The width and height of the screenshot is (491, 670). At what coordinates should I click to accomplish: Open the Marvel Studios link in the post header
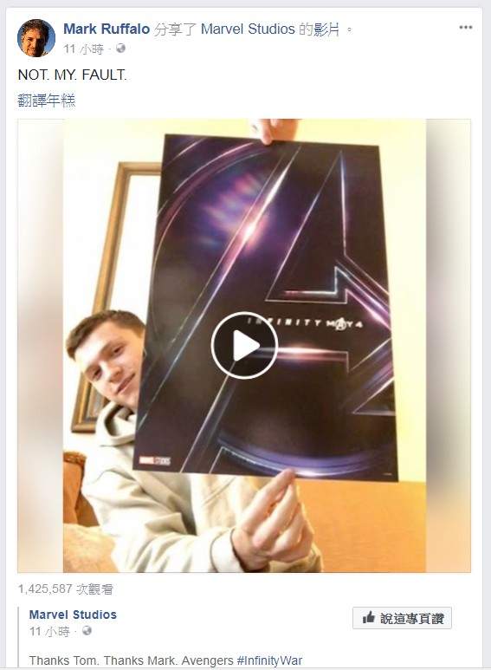pos(248,29)
